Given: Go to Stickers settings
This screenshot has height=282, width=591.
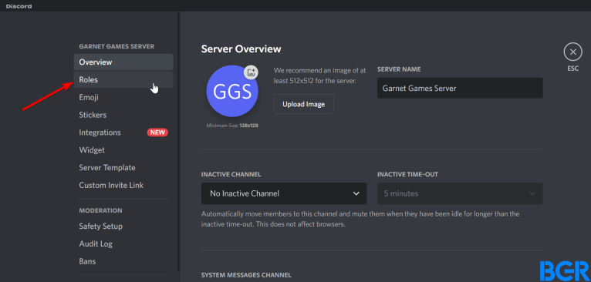Looking at the screenshot, I should pos(123,115).
